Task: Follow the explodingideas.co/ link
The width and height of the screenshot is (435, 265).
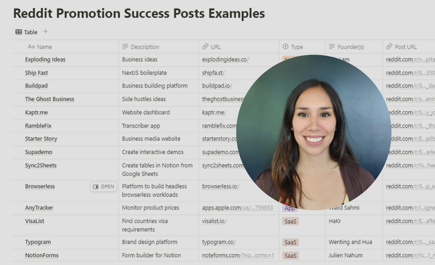Action: (x=226, y=59)
